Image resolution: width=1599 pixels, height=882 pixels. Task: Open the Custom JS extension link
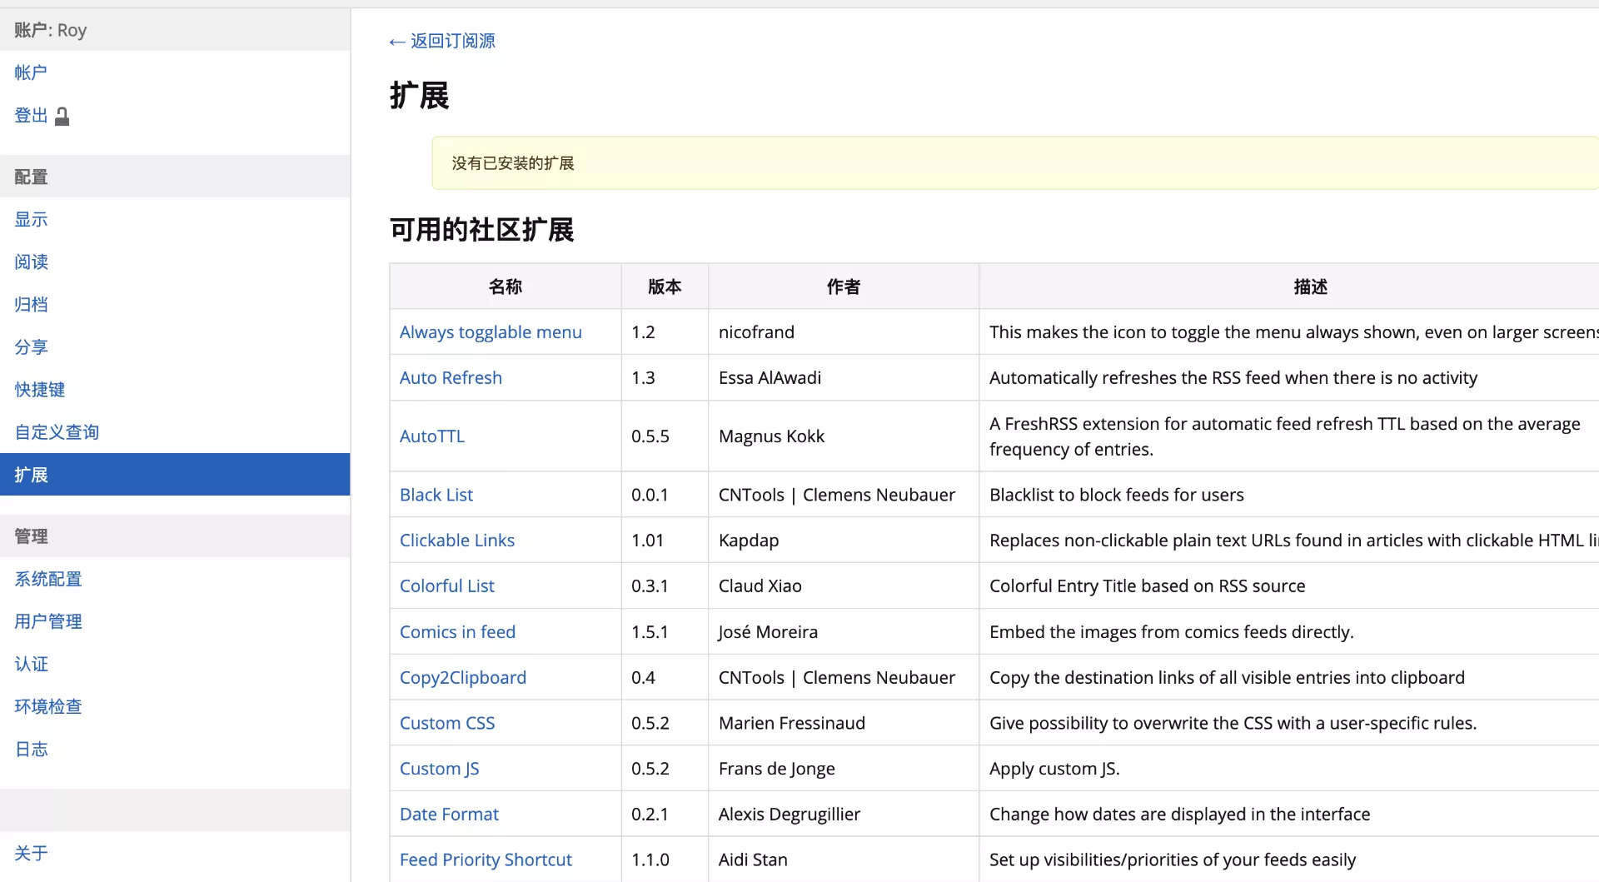tap(440, 769)
